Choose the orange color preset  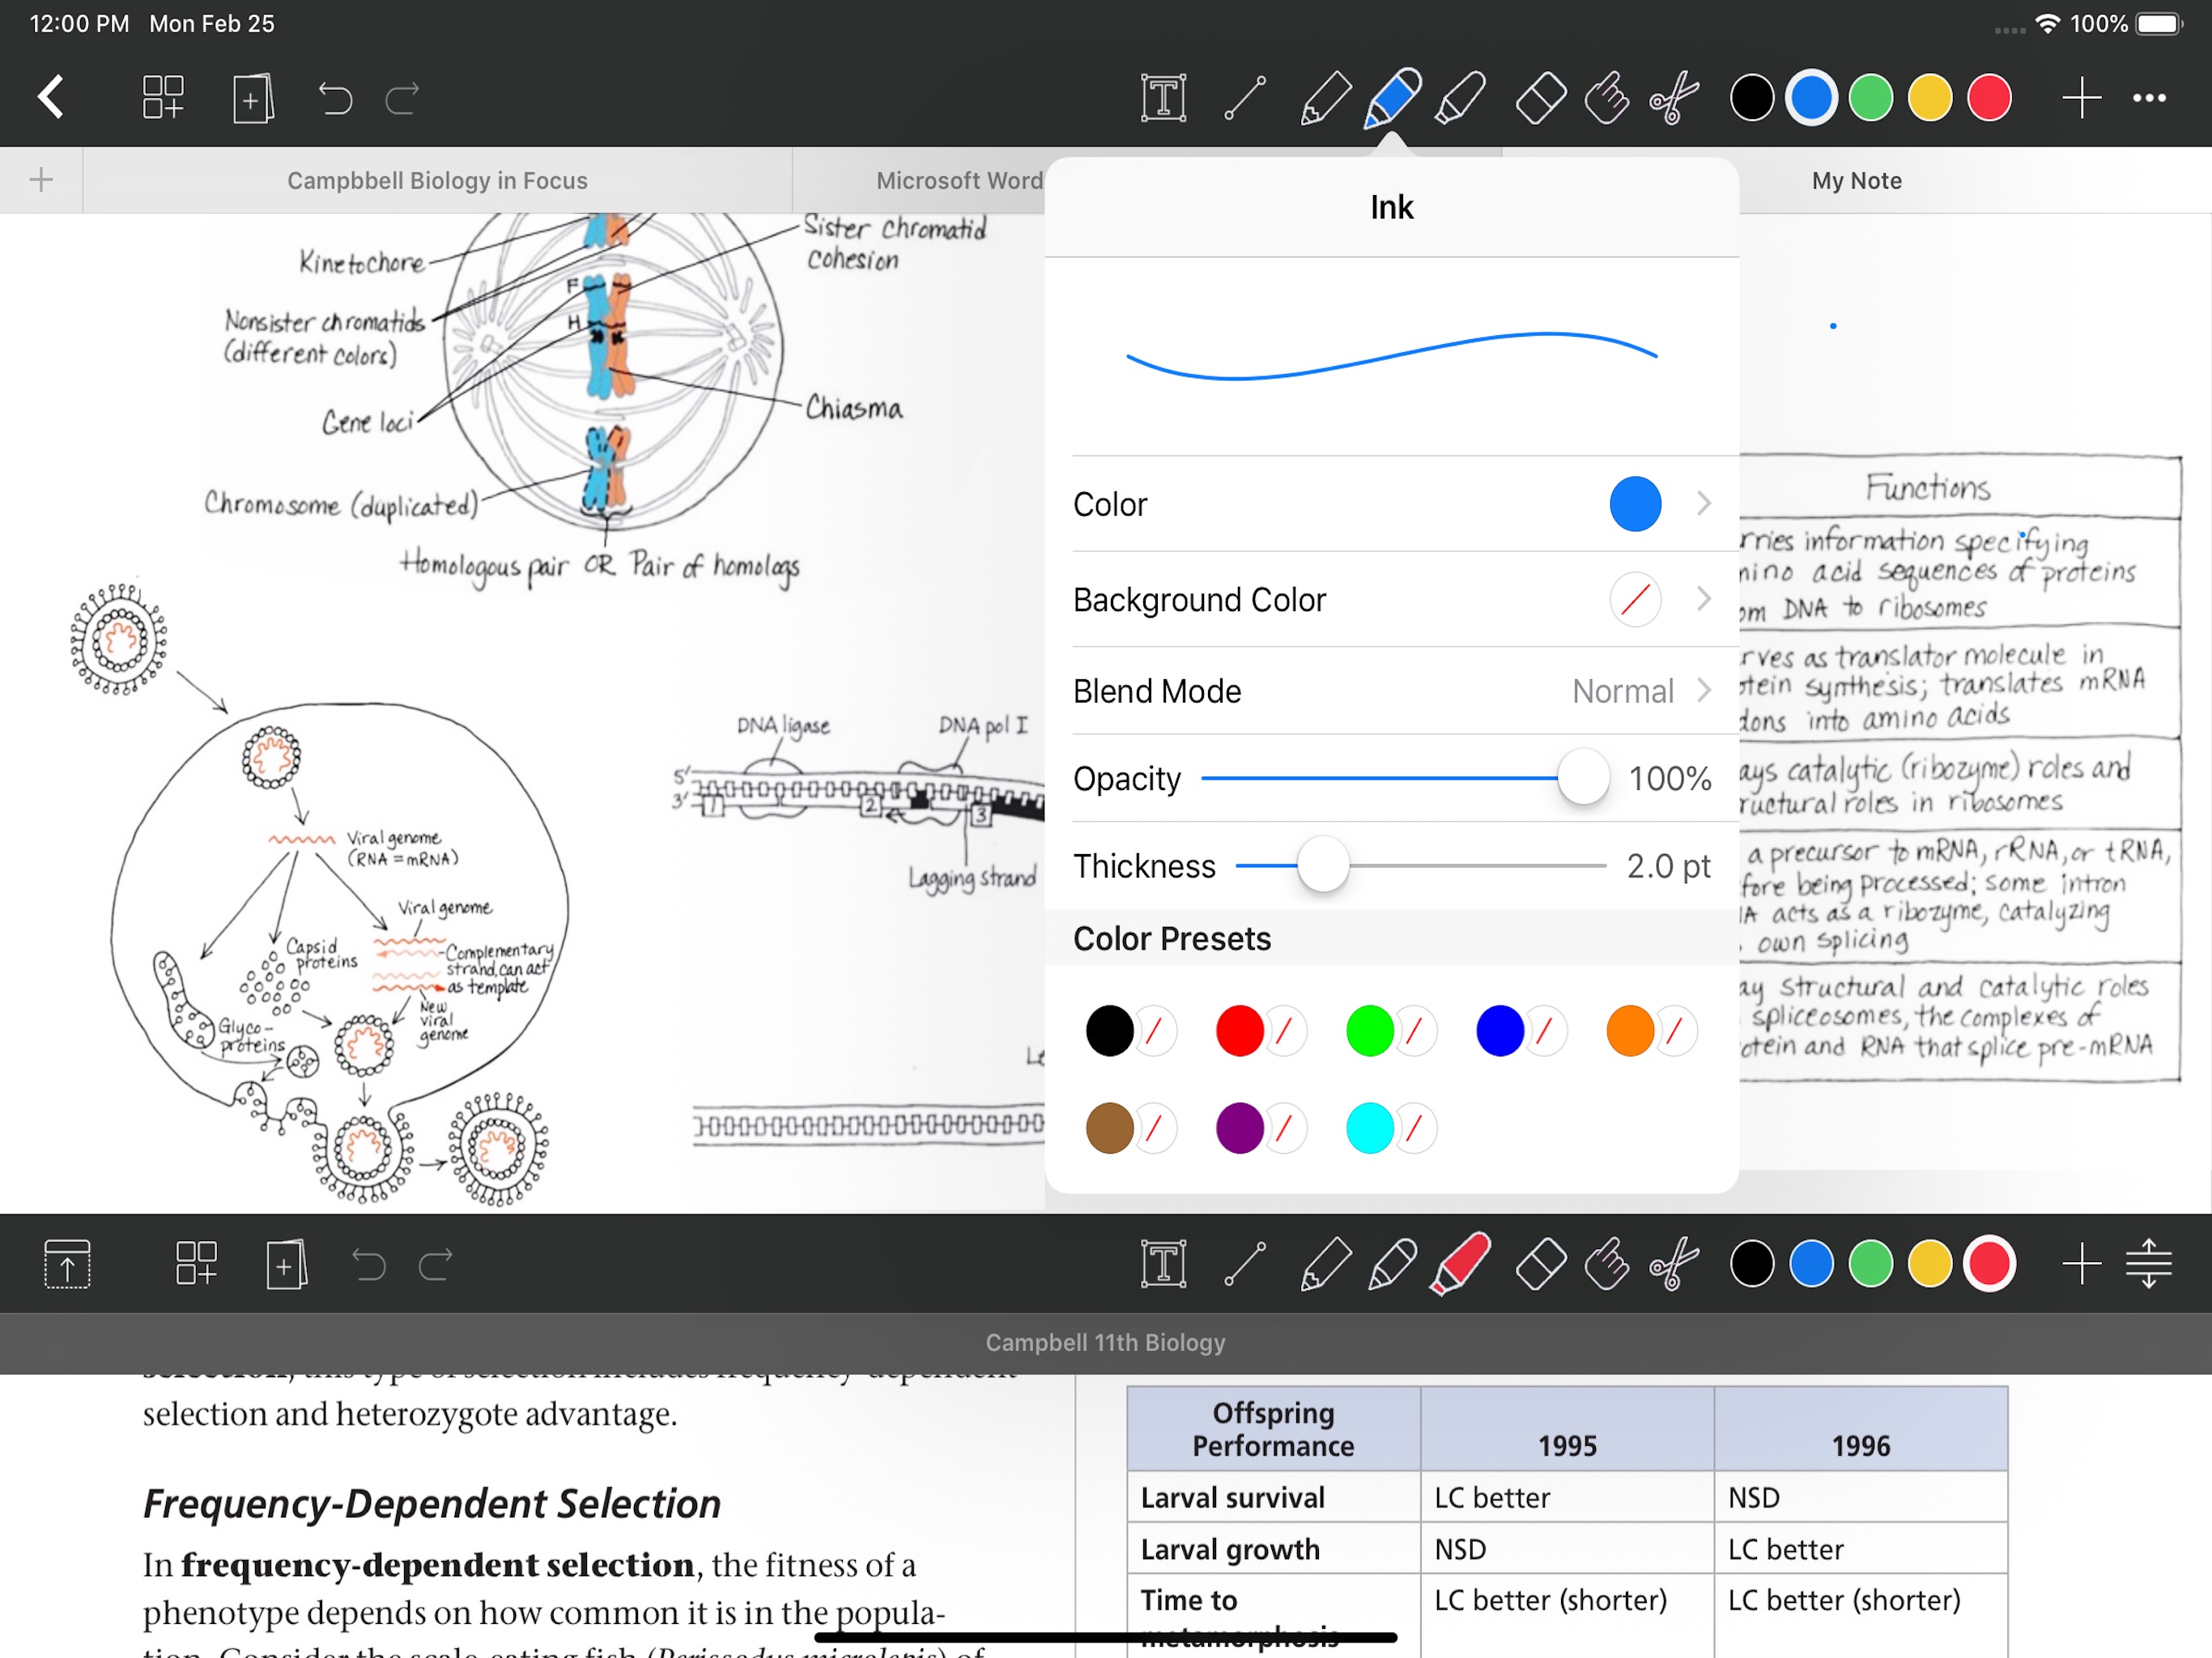pos(1629,1031)
